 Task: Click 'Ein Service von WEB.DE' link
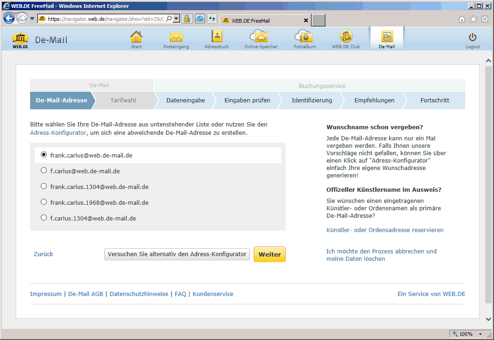(431, 294)
